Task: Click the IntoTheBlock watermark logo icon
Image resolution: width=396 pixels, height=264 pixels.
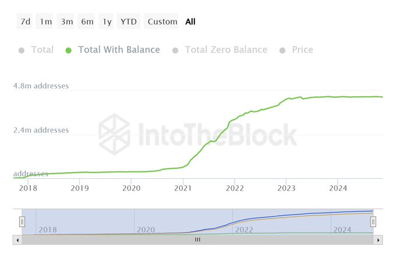Action: click(x=114, y=134)
